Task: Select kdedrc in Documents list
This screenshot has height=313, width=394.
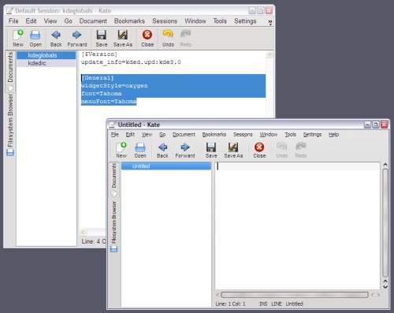Action: [46, 63]
